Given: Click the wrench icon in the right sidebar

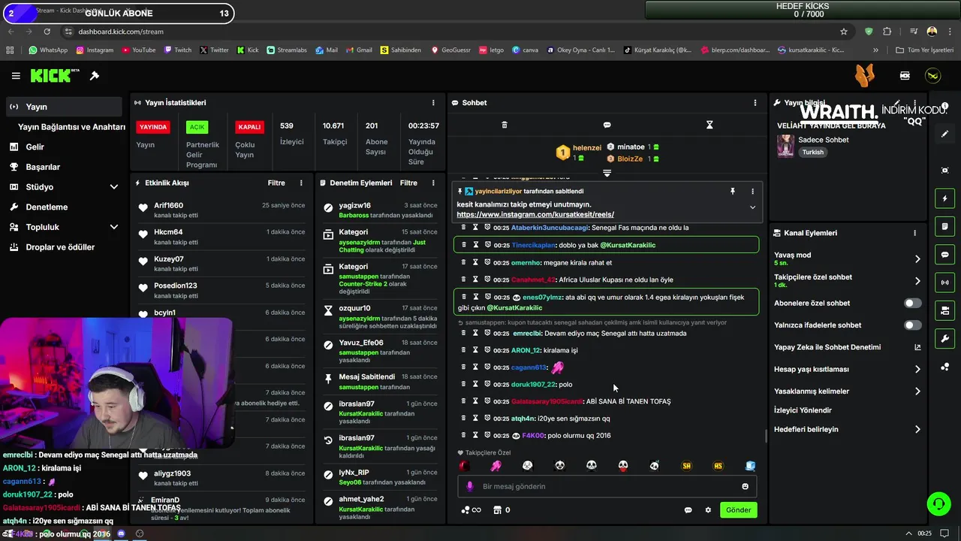Looking at the screenshot, I should click(944, 339).
